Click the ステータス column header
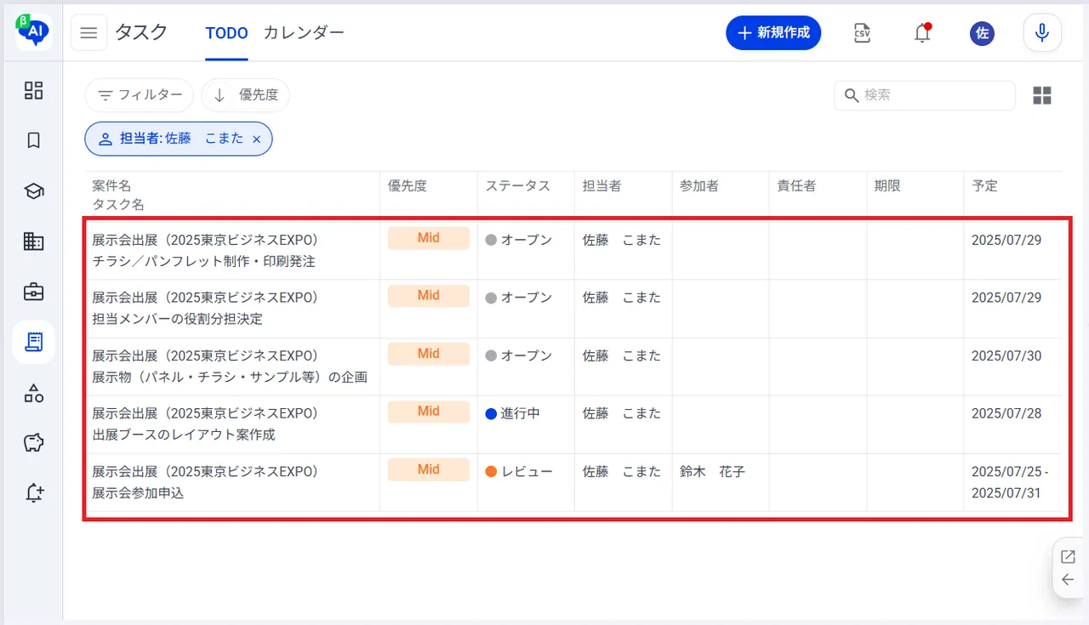1089x625 pixels. tap(517, 185)
